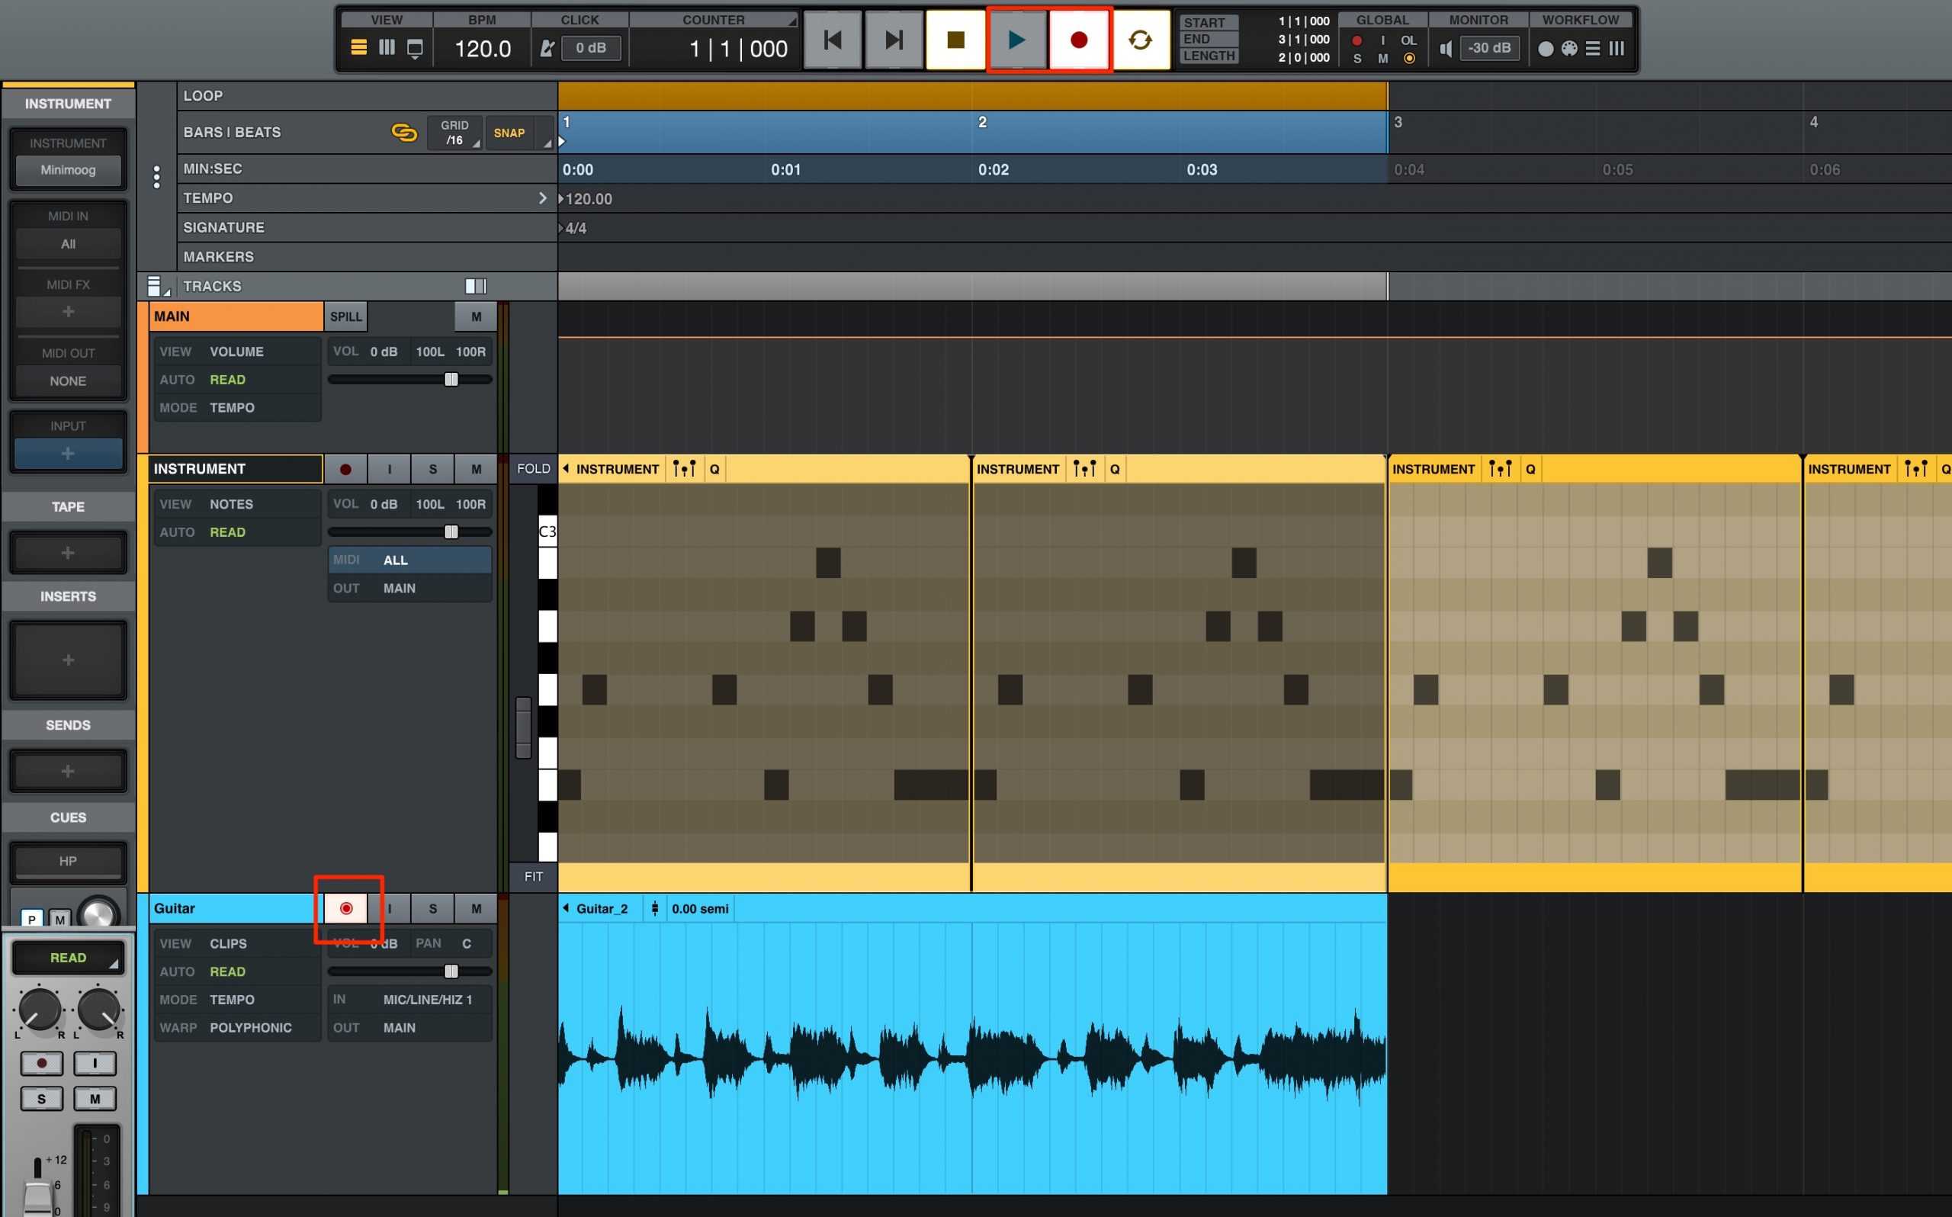Solo the INSTRUMENT track
1952x1217 pixels.
(433, 468)
